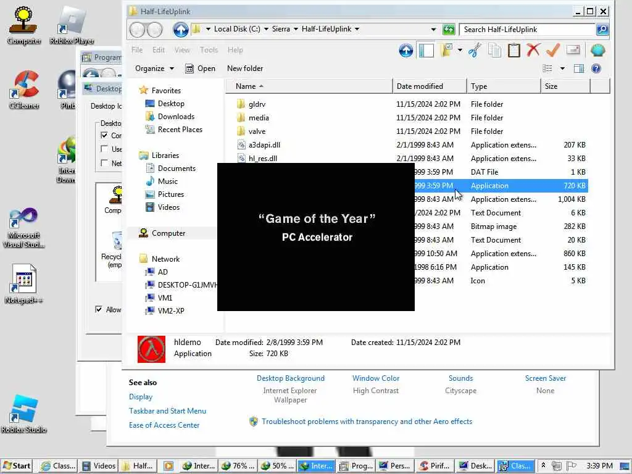This screenshot has height=474, width=632.
Task: Click Desktop Background link
Action: [291, 378]
